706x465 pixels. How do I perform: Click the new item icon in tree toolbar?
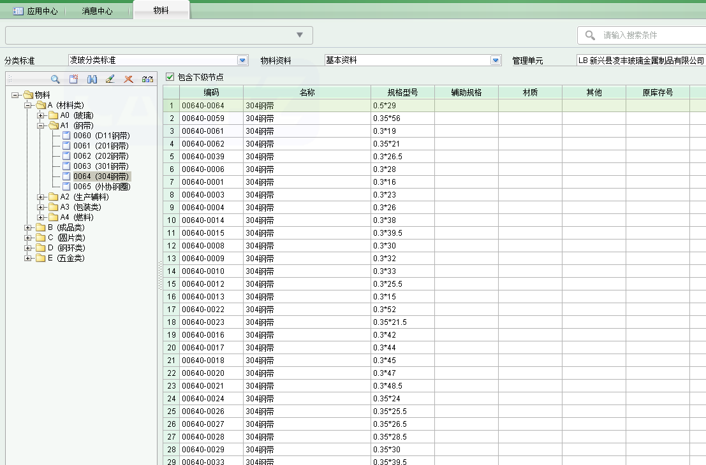[x=74, y=79]
